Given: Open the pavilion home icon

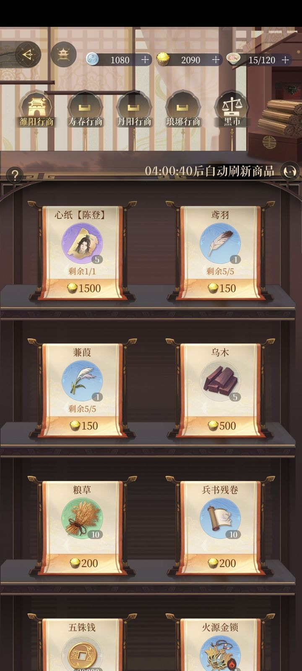Looking at the screenshot, I should pos(64,55).
